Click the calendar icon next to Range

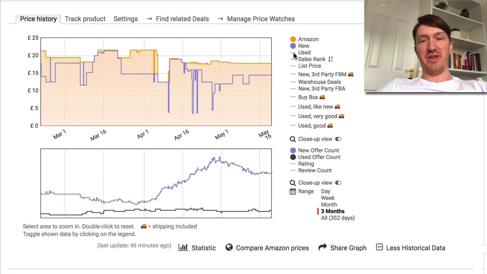293,191
